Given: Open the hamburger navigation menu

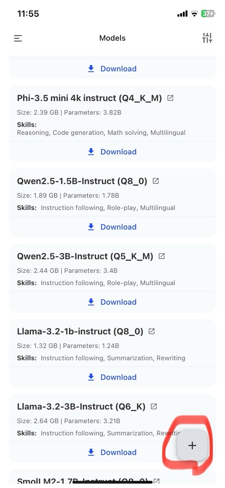Looking at the screenshot, I should [x=18, y=38].
